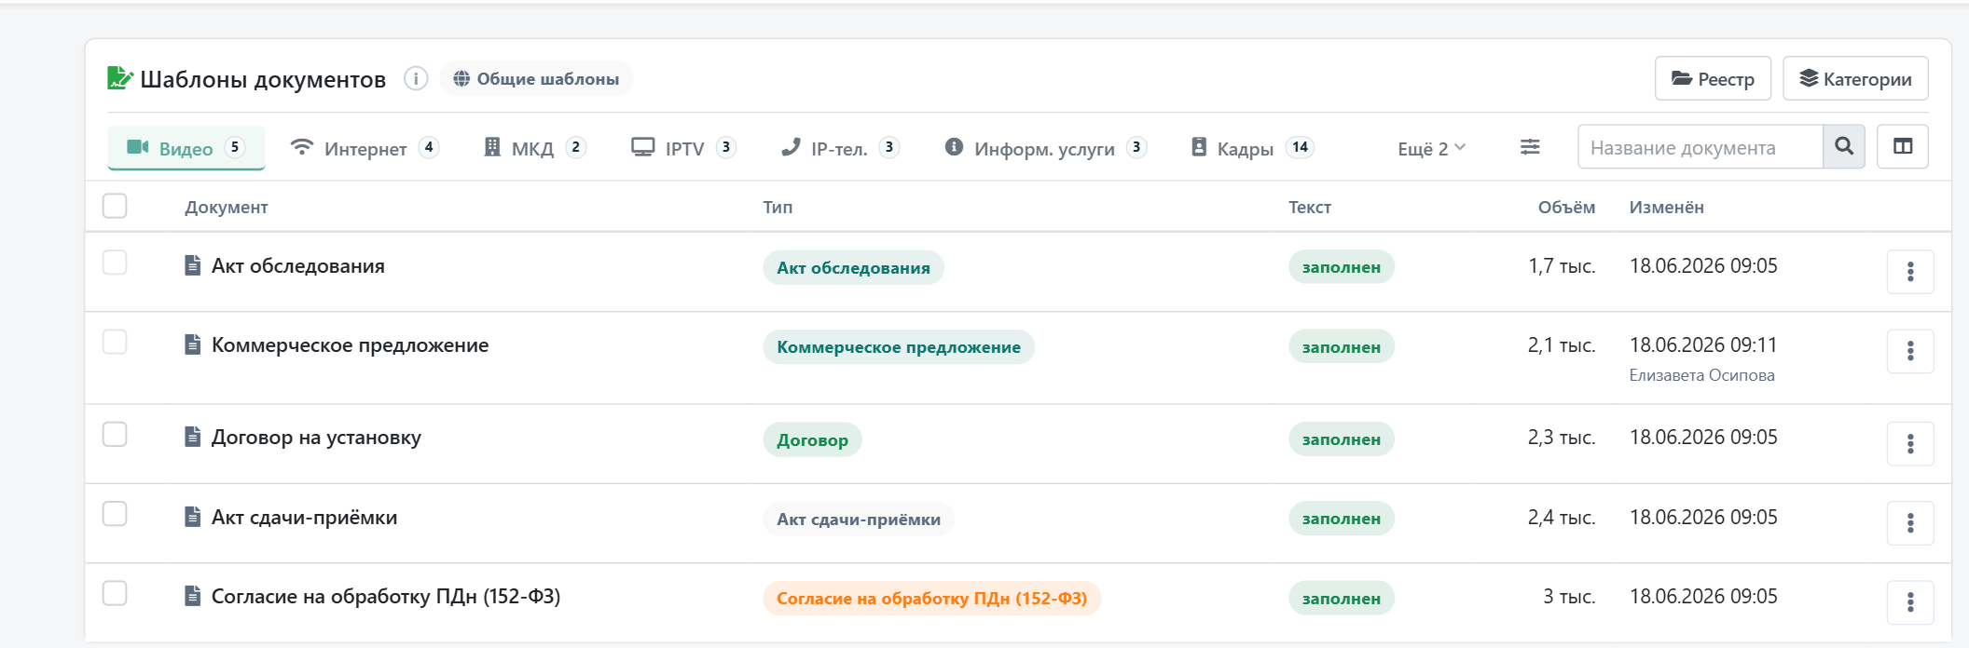Open the Акт обследования document link
The height and width of the screenshot is (648, 1969).
coord(298,266)
